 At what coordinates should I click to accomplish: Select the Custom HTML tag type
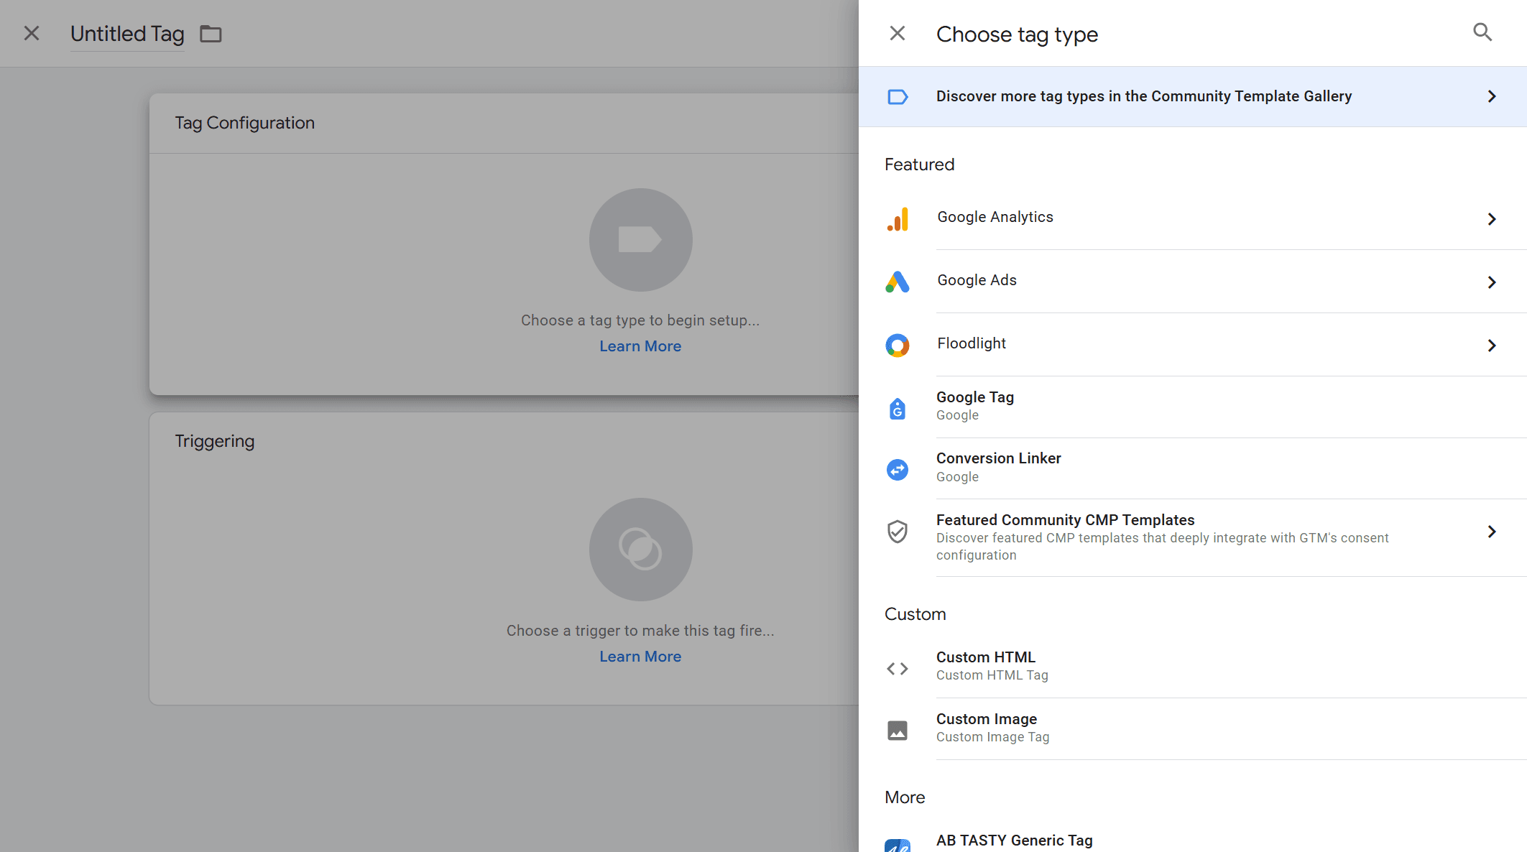(985, 657)
